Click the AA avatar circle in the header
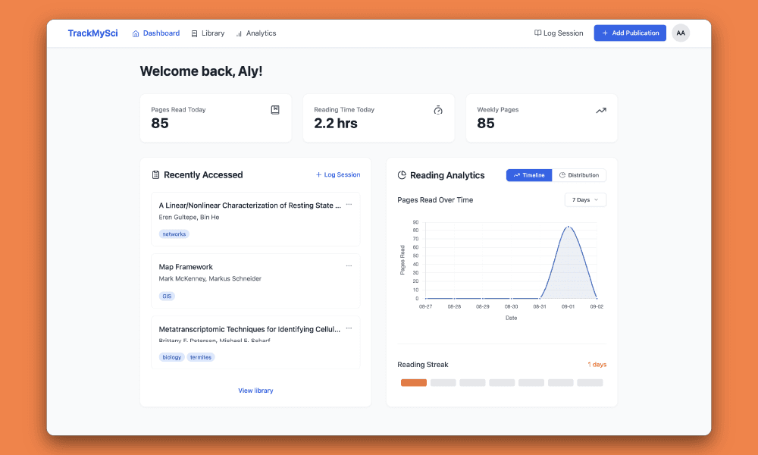 (680, 33)
